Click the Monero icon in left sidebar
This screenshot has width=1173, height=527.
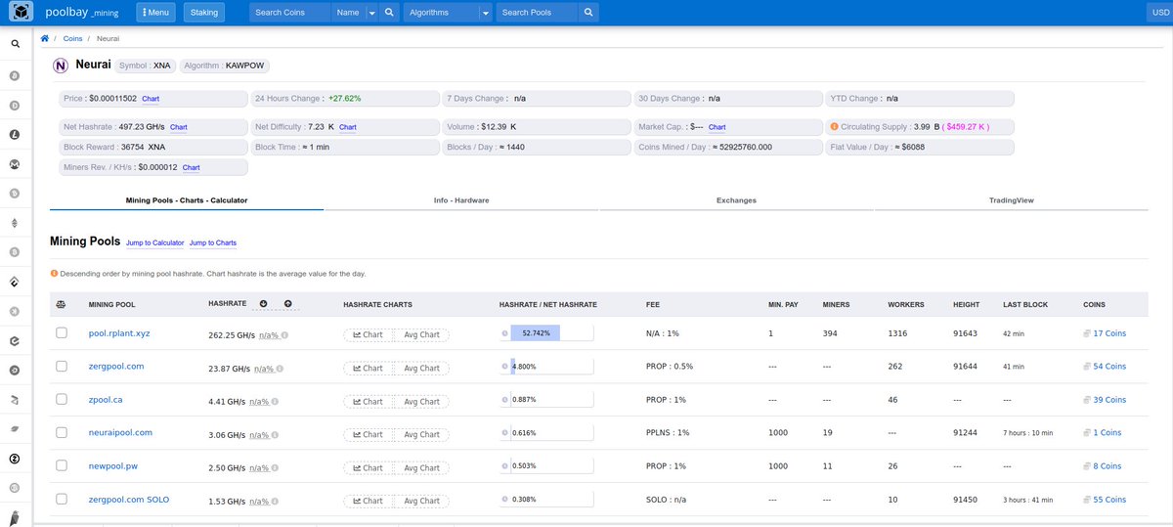pos(16,163)
